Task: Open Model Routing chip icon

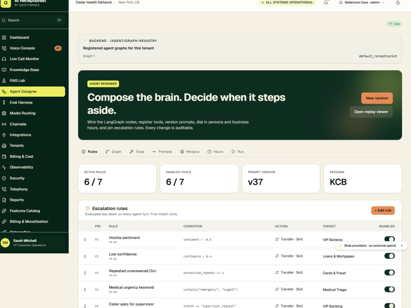Action: pos(4,113)
